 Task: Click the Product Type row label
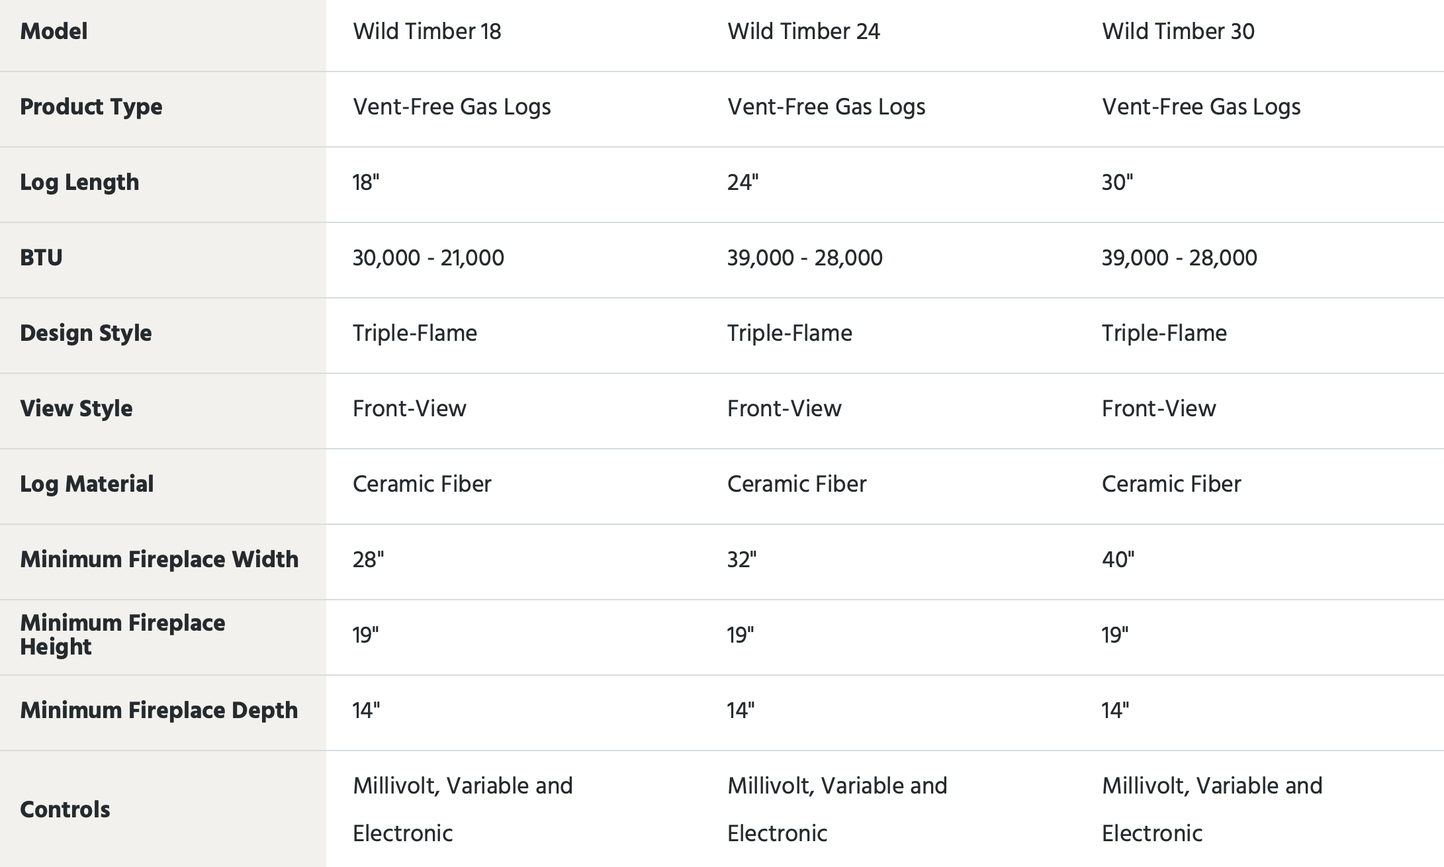point(91,107)
